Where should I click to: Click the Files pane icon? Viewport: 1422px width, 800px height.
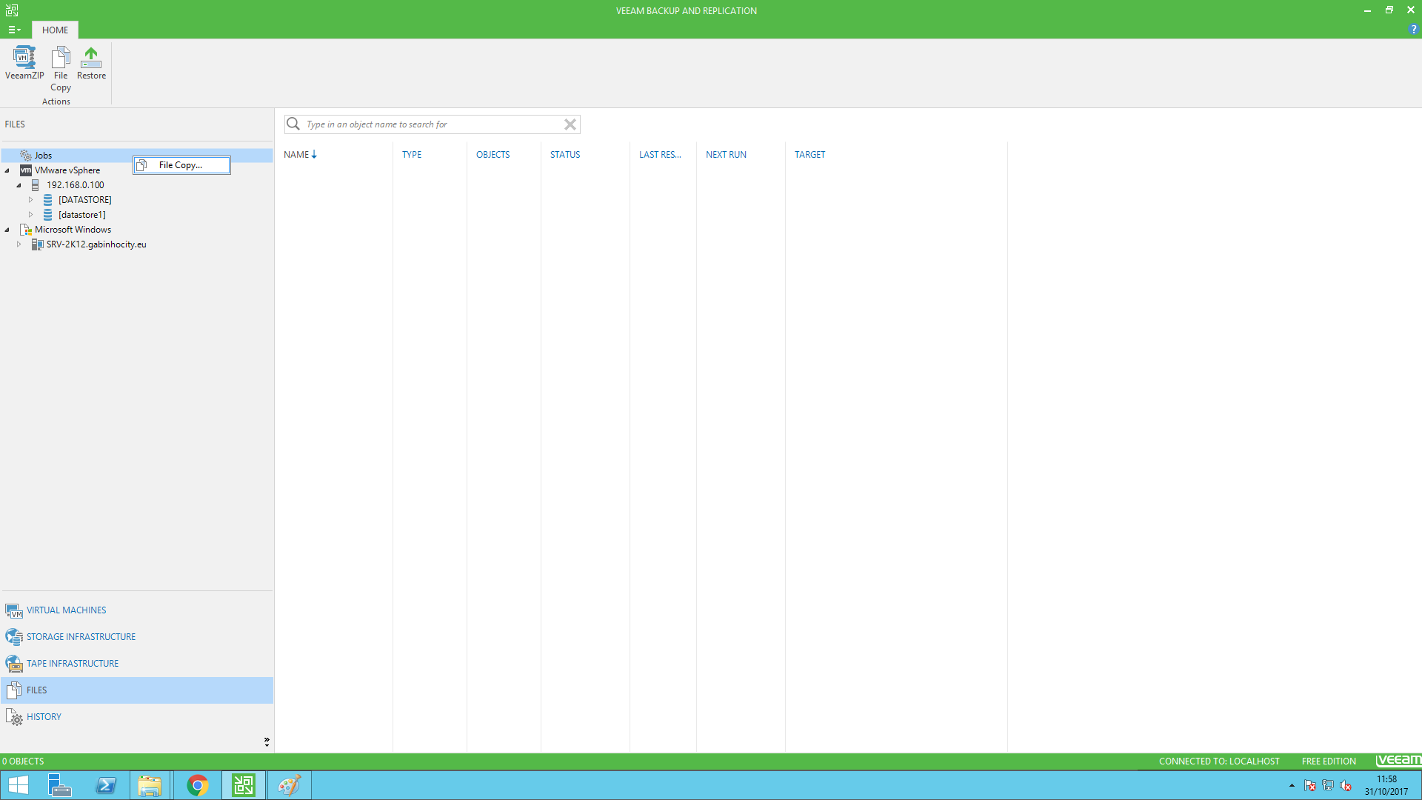(14, 690)
